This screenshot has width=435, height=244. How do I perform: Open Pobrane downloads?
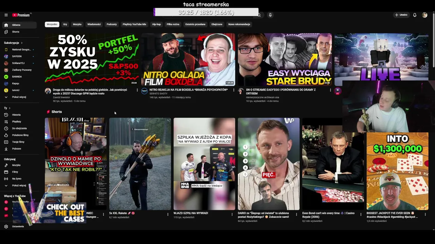[x=20, y=149]
